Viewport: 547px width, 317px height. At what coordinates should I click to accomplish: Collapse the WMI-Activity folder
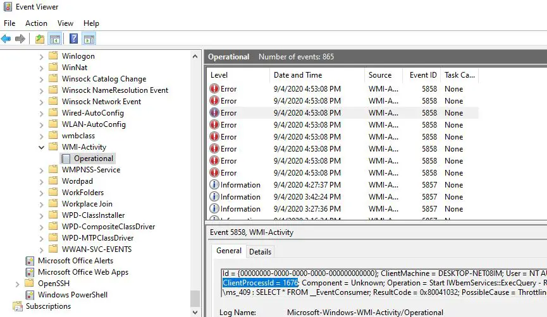(x=42, y=147)
